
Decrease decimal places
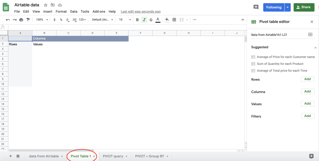pos(68,20)
